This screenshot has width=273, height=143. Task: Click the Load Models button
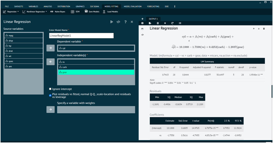pyautogui.click(x=110, y=12)
